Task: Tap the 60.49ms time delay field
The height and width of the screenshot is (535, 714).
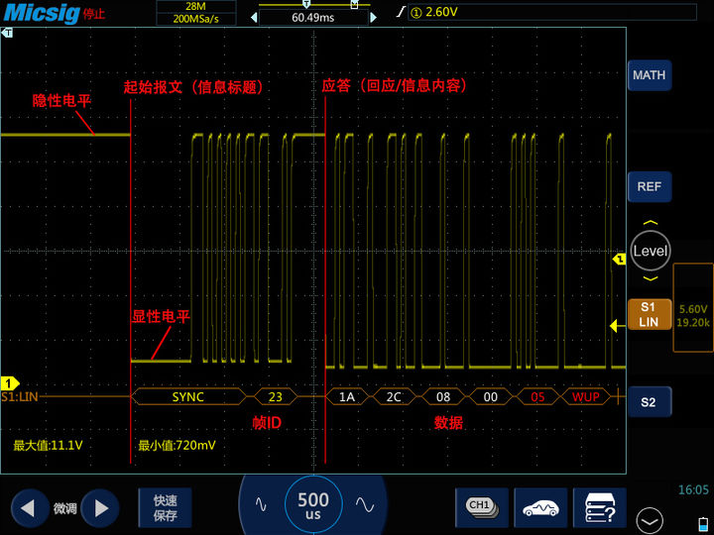Action: pos(313,18)
